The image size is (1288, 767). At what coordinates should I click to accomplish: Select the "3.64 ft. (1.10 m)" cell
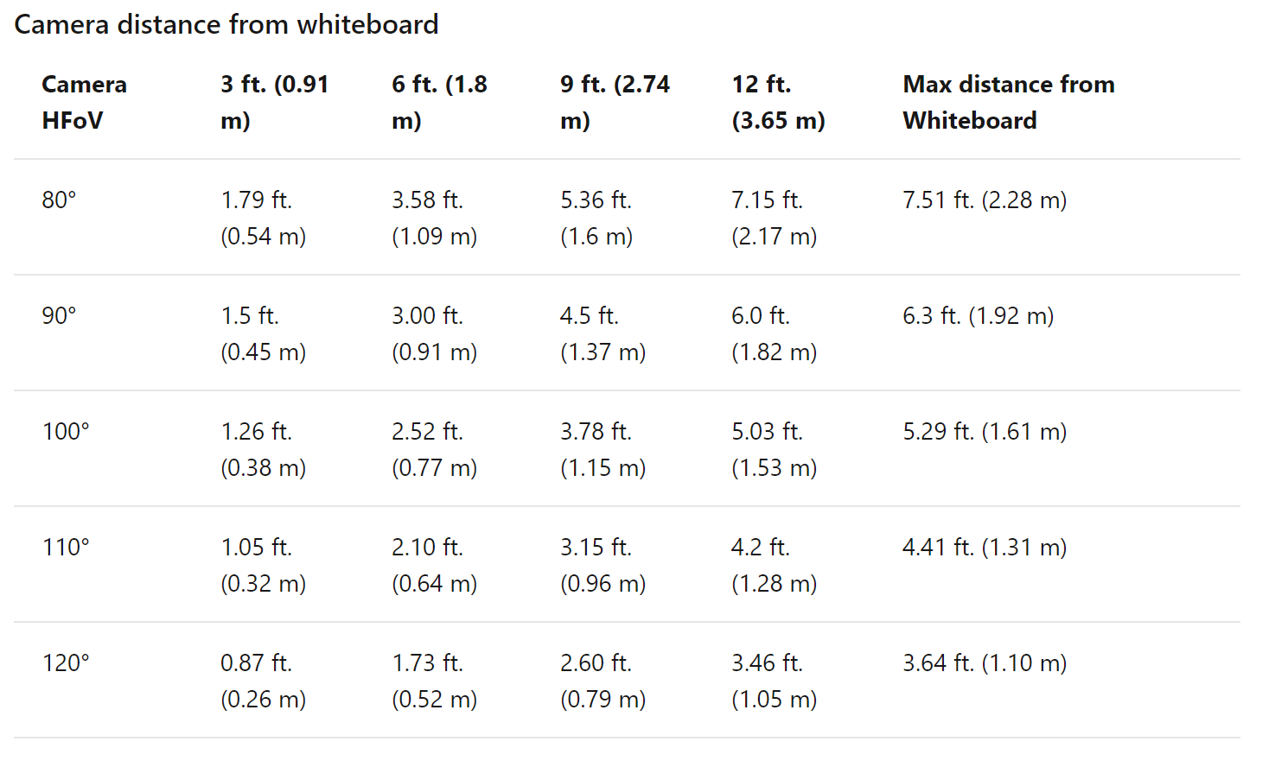coord(985,663)
